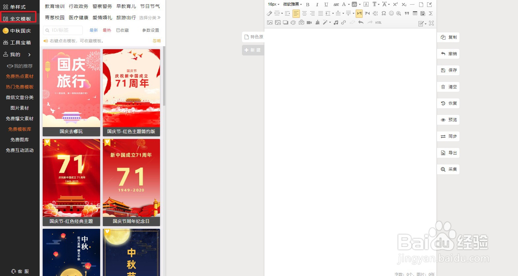This screenshot has width=518, height=276.
Task: Select 国庆去哪玩 template thumbnail
Action: [x=71, y=93]
